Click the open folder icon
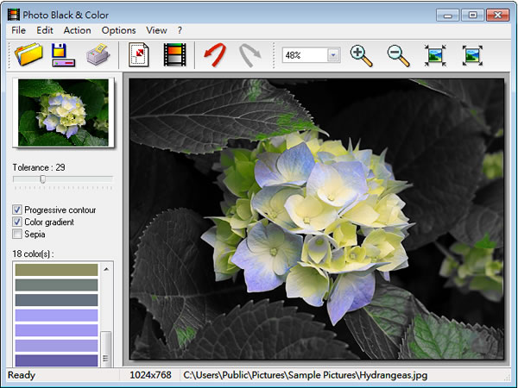This screenshot has width=518, height=388. tap(30, 55)
